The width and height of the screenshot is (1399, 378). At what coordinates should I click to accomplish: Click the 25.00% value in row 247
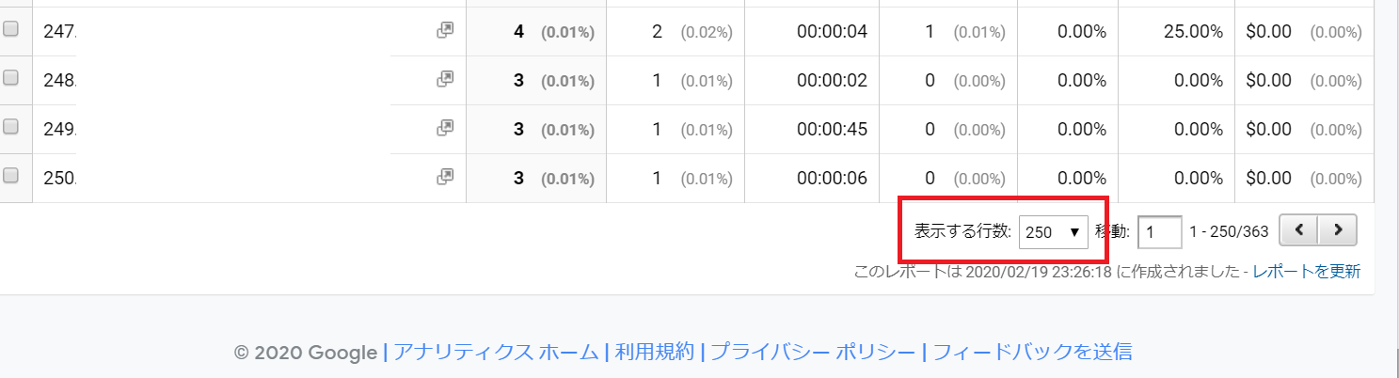[1193, 32]
